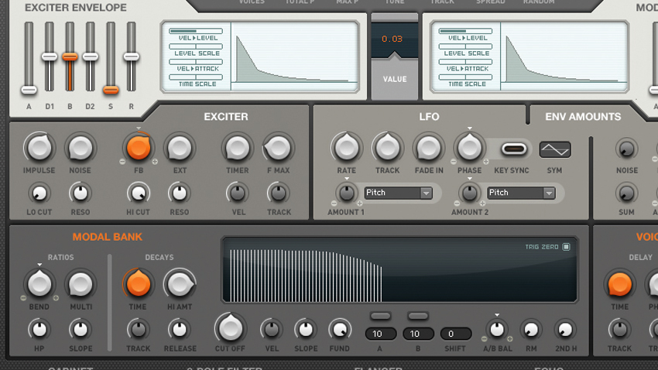Screen dimensions: 658x370
Task: Click the BEND ratios knob
Action: pos(39,284)
